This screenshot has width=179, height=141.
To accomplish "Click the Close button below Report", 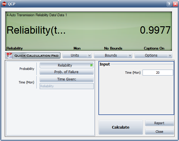I will [159, 132].
